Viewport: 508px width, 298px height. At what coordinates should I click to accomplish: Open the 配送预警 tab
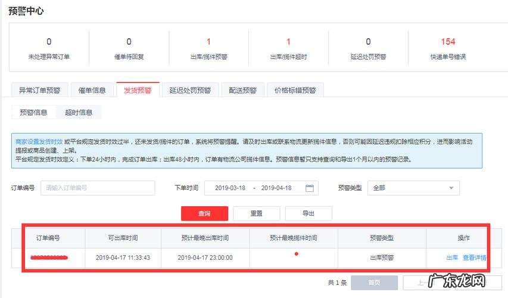242,91
